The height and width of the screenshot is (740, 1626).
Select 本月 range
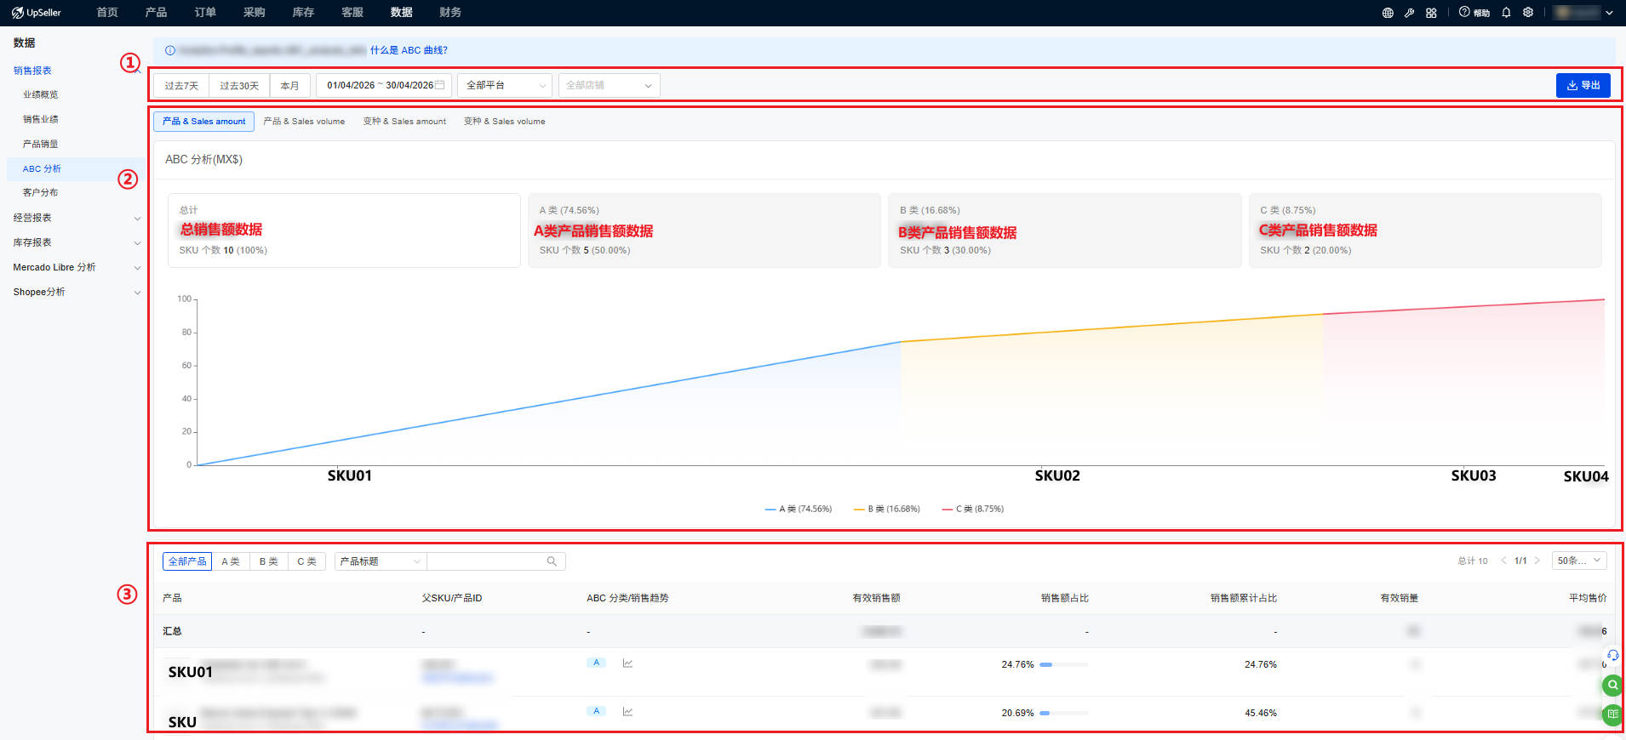tap(290, 85)
